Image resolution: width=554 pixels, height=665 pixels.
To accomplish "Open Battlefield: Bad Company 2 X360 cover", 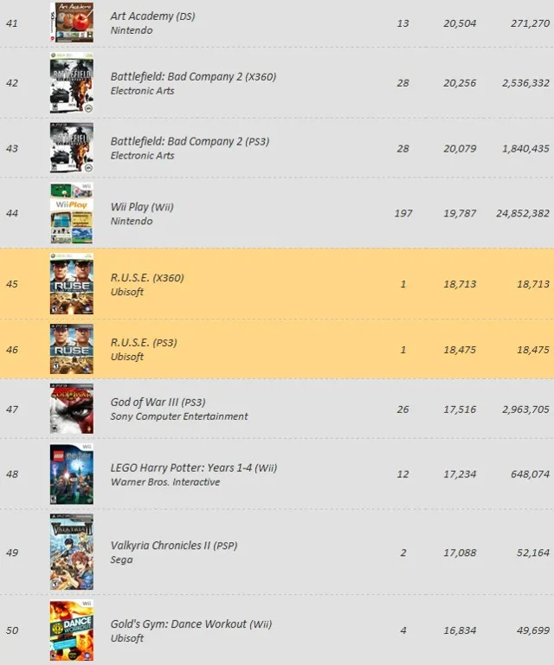I will pyautogui.click(x=71, y=83).
